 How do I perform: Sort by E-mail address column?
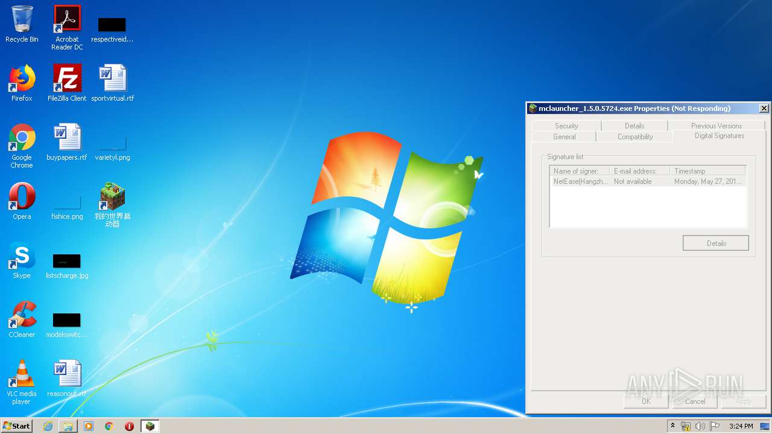[640, 171]
